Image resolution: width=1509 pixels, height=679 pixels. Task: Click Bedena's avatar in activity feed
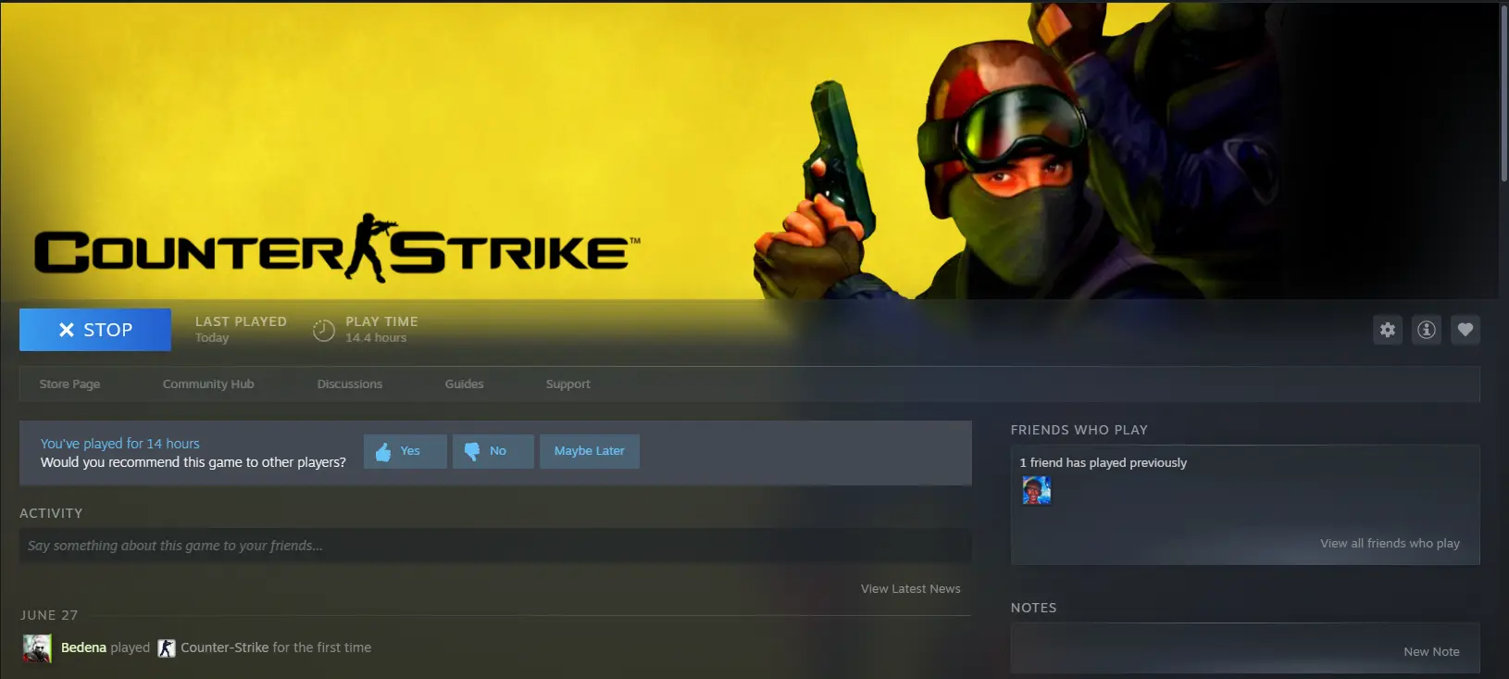click(37, 648)
